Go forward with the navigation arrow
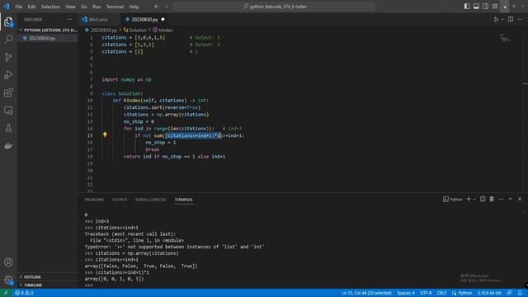Image resolution: width=528 pixels, height=297 pixels. click(167, 7)
